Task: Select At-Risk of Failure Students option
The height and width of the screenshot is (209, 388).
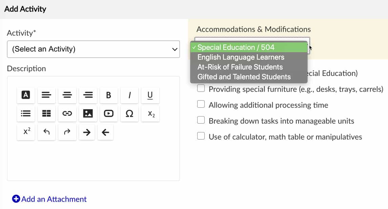Action: 240,67
